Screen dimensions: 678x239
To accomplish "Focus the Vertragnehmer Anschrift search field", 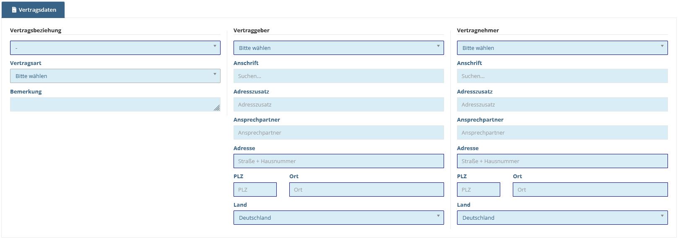I will pos(562,76).
